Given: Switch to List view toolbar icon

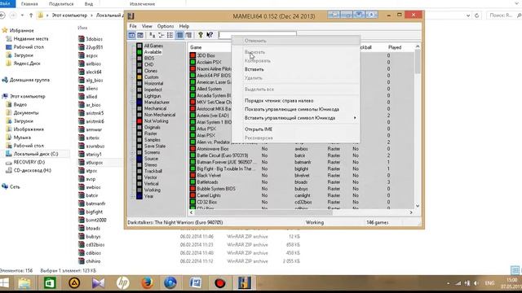Looking at the screenshot, I should tap(170, 35).
